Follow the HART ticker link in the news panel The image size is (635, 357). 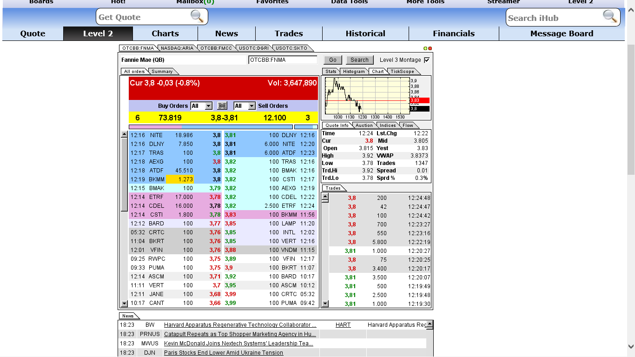pos(343,324)
